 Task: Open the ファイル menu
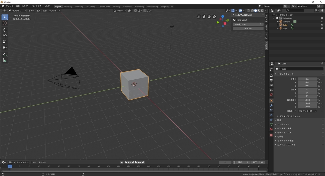tap(9, 6)
